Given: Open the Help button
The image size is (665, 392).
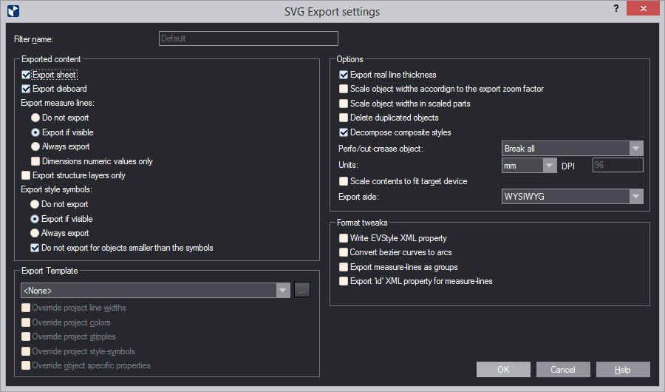Looking at the screenshot, I should (623, 370).
